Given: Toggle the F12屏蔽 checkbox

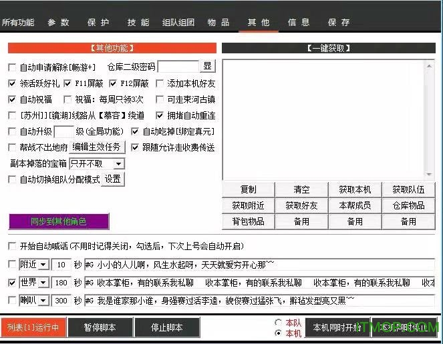Looking at the screenshot, I should click(x=113, y=83).
